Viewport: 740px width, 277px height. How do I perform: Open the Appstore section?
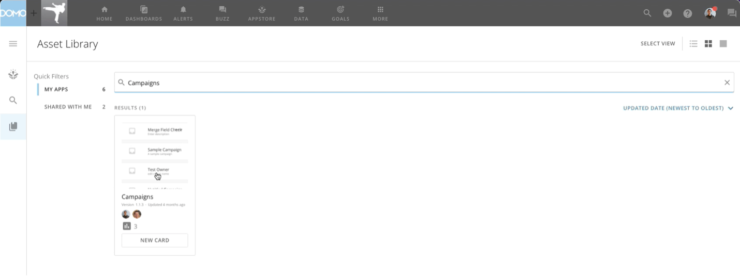point(262,13)
